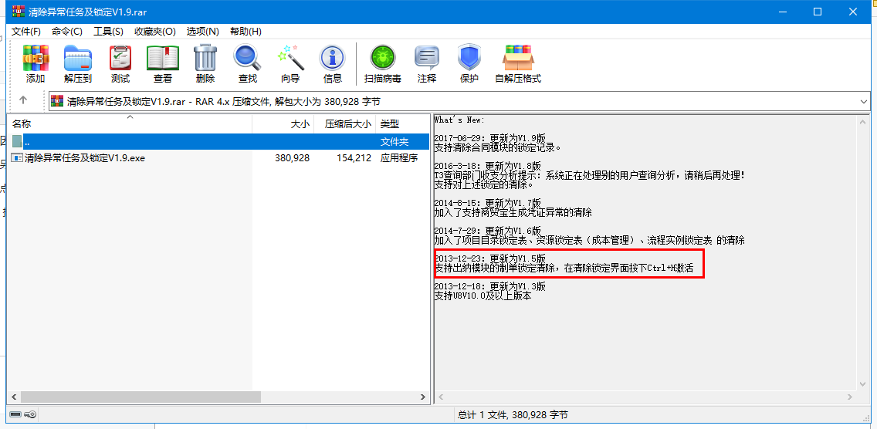Click the 应用程序 type cell
Viewport: 877px width, 429px height.
(399, 158)
